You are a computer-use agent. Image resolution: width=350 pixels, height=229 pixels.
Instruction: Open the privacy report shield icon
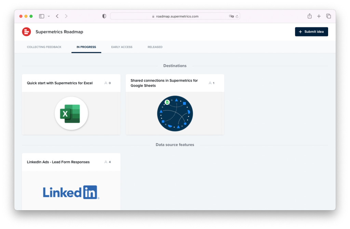pos(104,16)
